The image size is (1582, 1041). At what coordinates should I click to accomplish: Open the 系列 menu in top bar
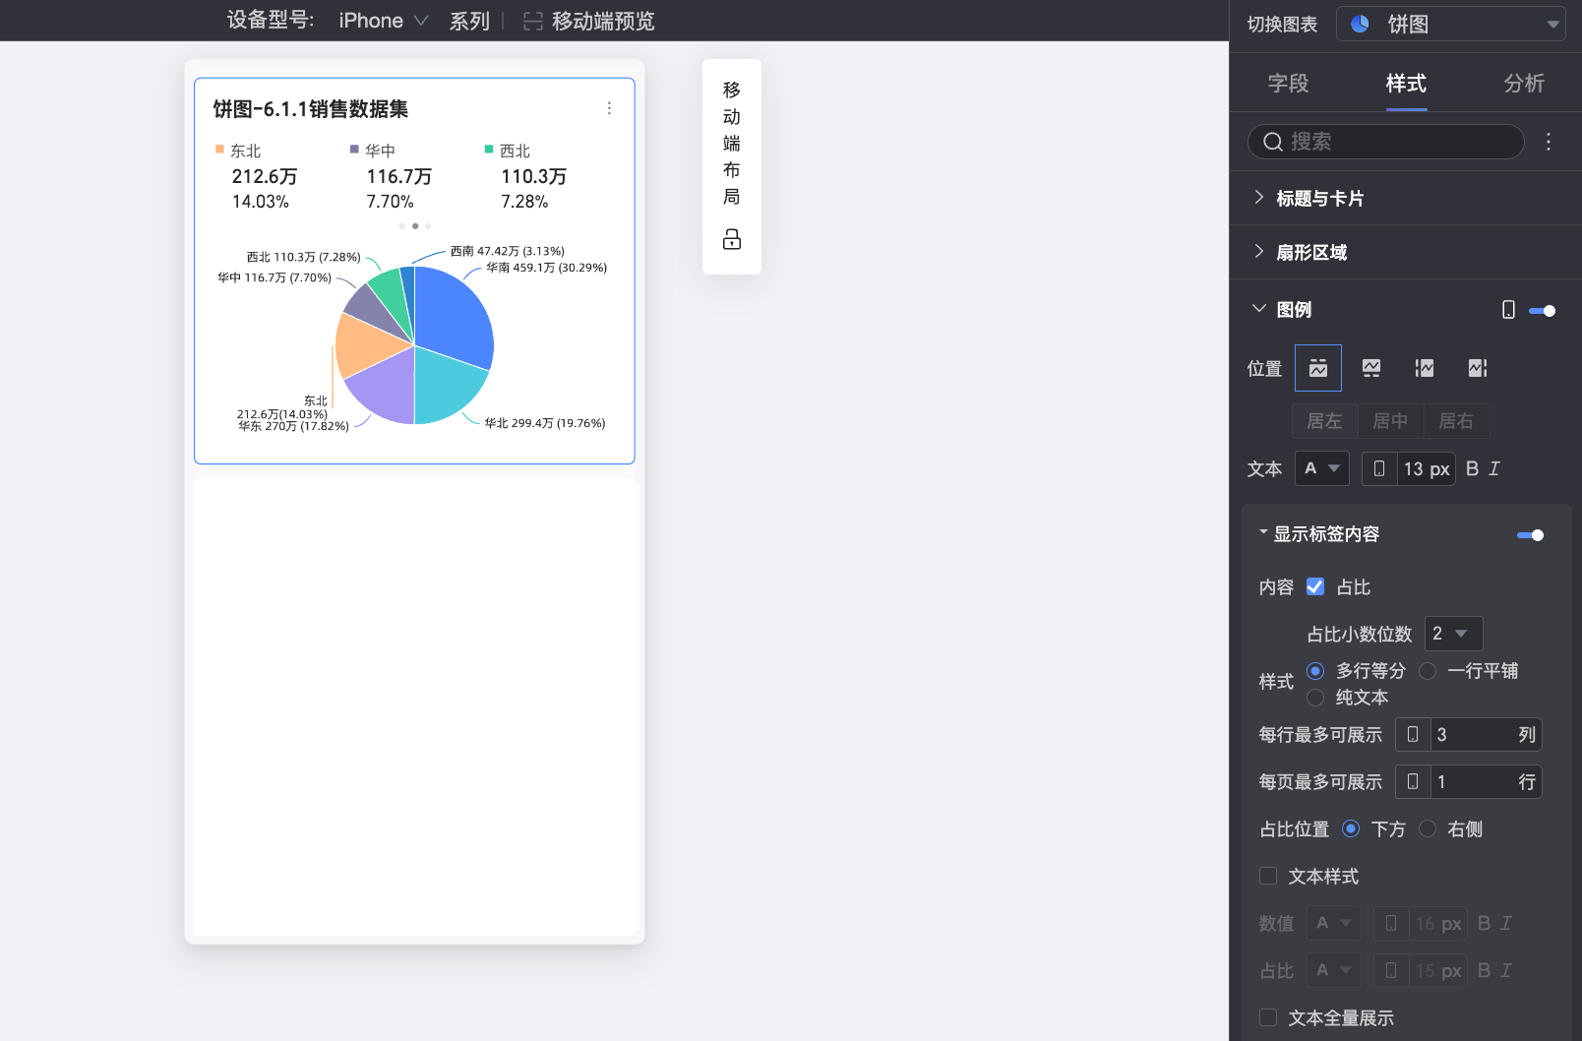point(469,21)
